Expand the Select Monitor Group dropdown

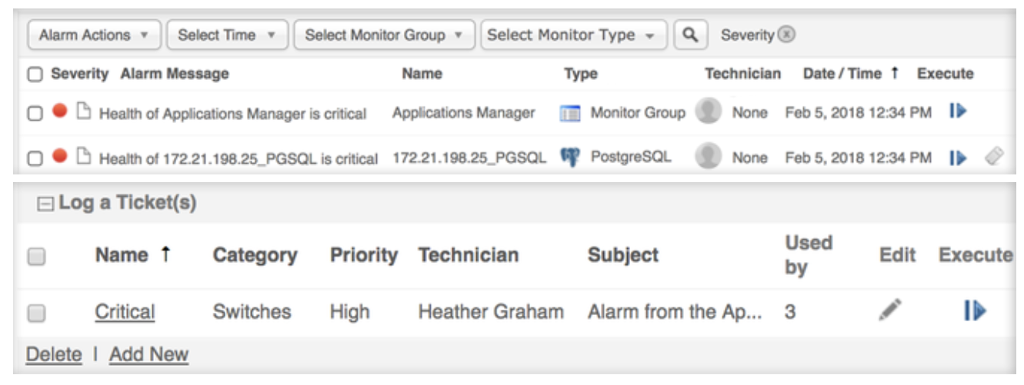point(383,35)
